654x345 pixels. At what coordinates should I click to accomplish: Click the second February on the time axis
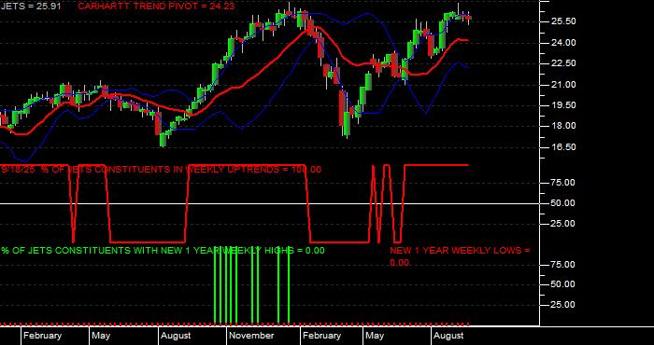(321, 336)
